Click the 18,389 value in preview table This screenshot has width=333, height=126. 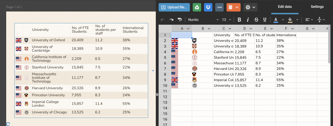pyautogui.click(x=77, y=49)
